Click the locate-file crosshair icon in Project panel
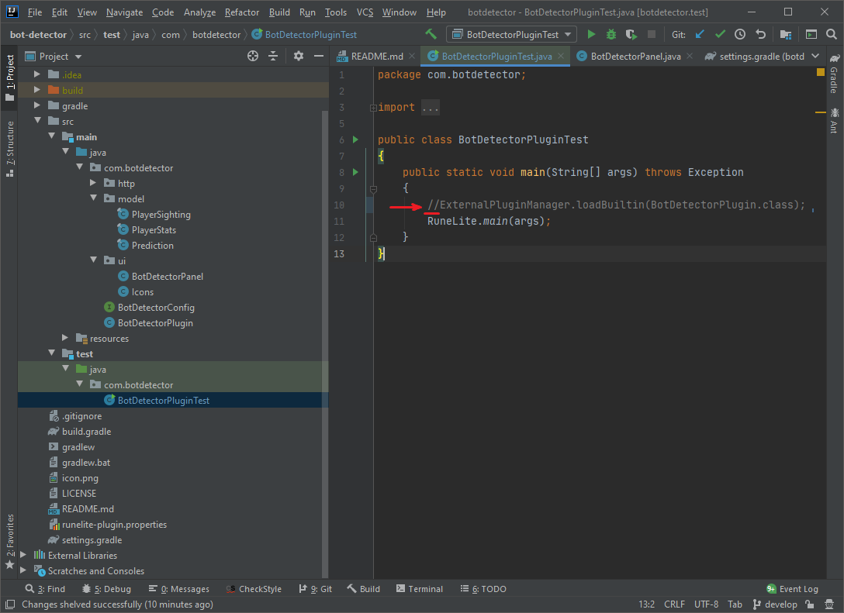The width and height of the screenshot is (844, 613). (x=252, y=57)
